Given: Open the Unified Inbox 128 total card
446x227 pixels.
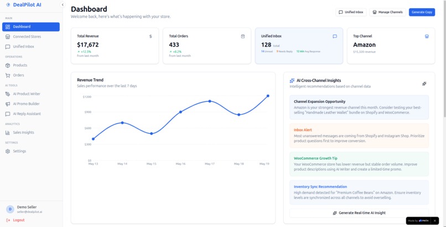Looking at the screenshot, I should [x=299, y=46].
